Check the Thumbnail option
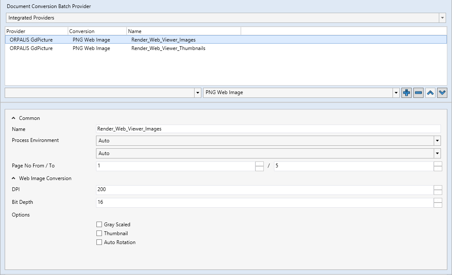The image size is (452, 275). [99, 233]
